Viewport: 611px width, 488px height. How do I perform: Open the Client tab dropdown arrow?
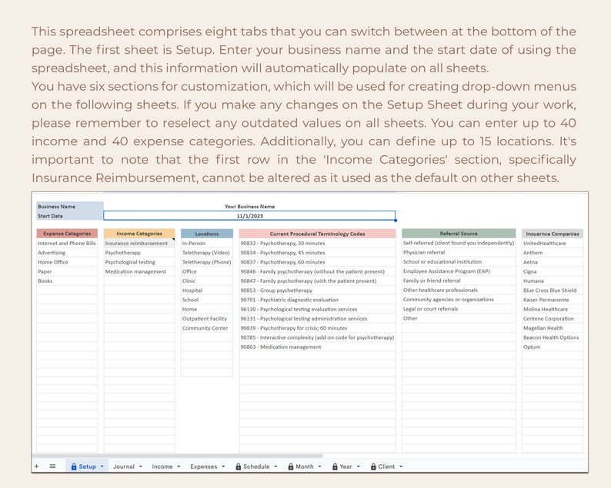click(x=401, y=466)
